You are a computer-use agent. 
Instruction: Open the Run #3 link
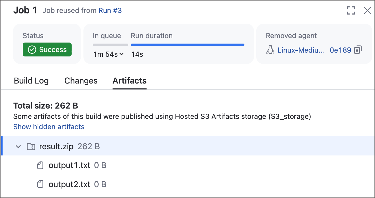[x=110, y=11]
